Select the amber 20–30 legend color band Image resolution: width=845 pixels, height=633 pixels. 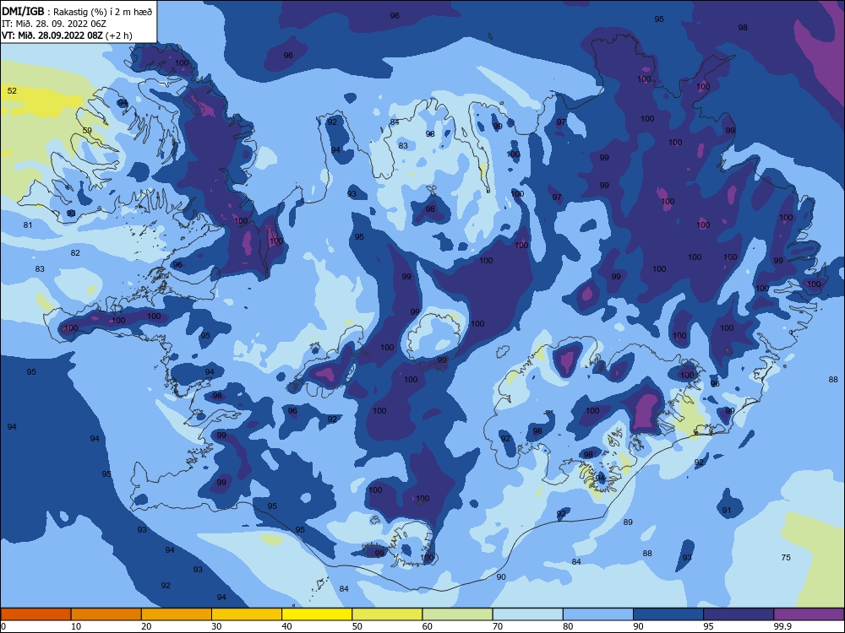tap(177, 614)
